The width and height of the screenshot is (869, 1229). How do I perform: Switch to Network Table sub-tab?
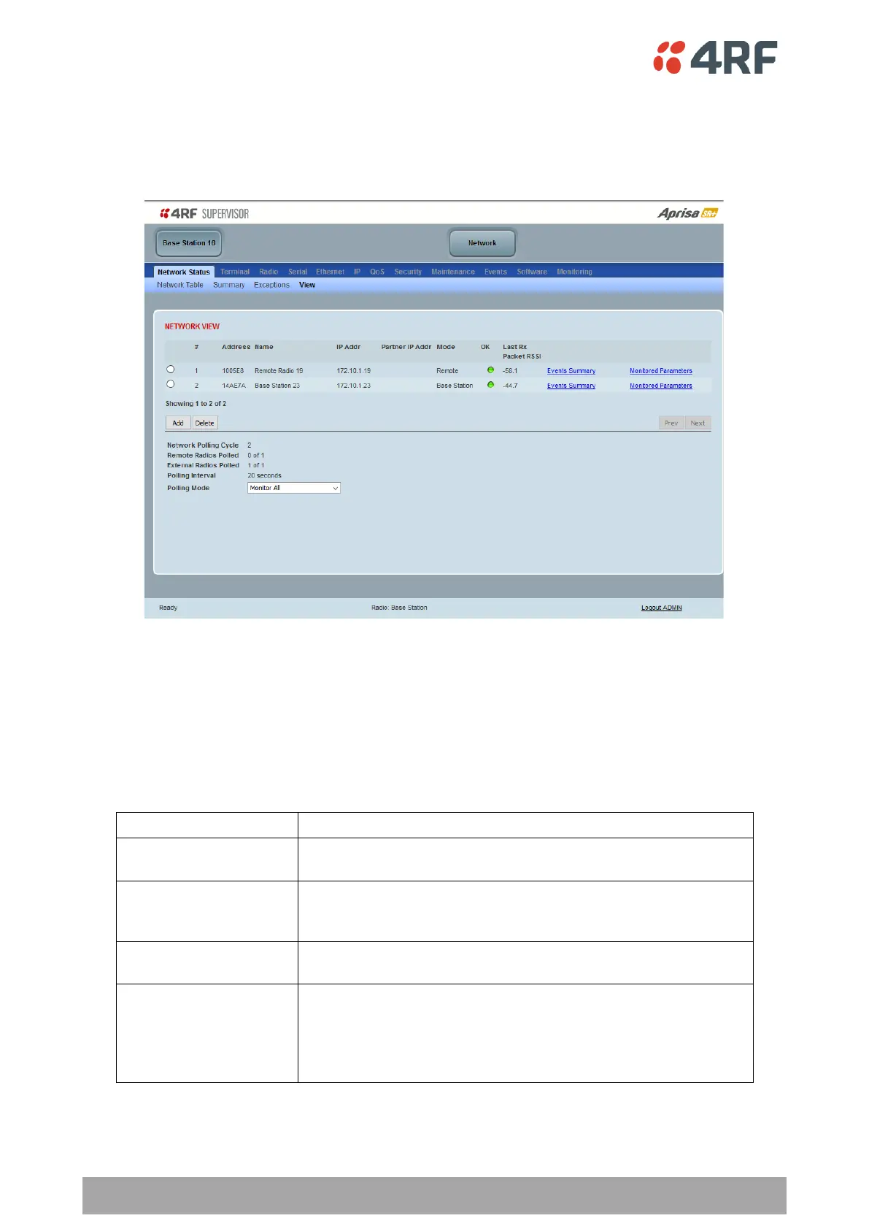click(x=180, y=285)
